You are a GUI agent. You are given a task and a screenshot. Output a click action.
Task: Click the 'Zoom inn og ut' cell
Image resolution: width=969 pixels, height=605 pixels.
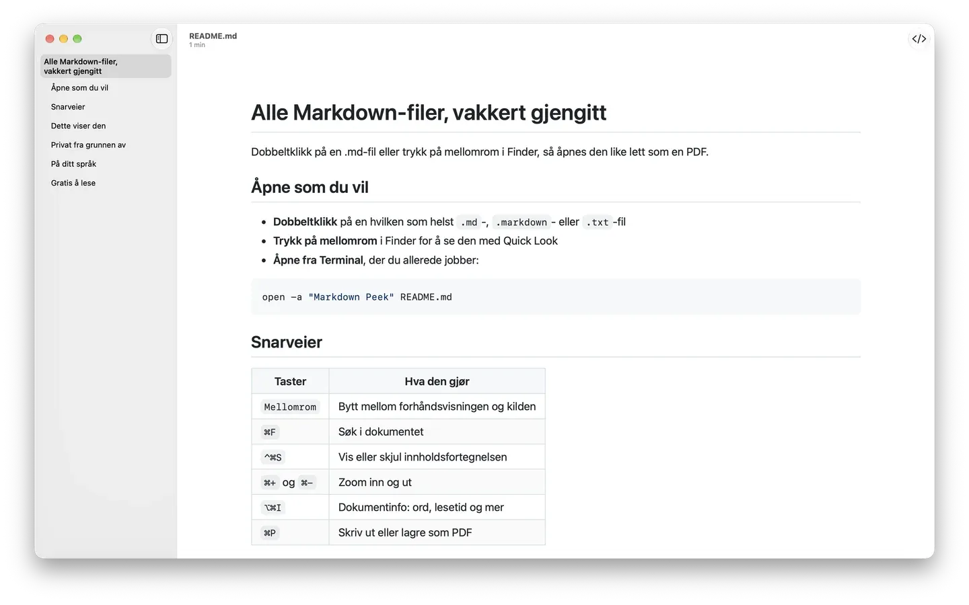(x=437, y=482)
